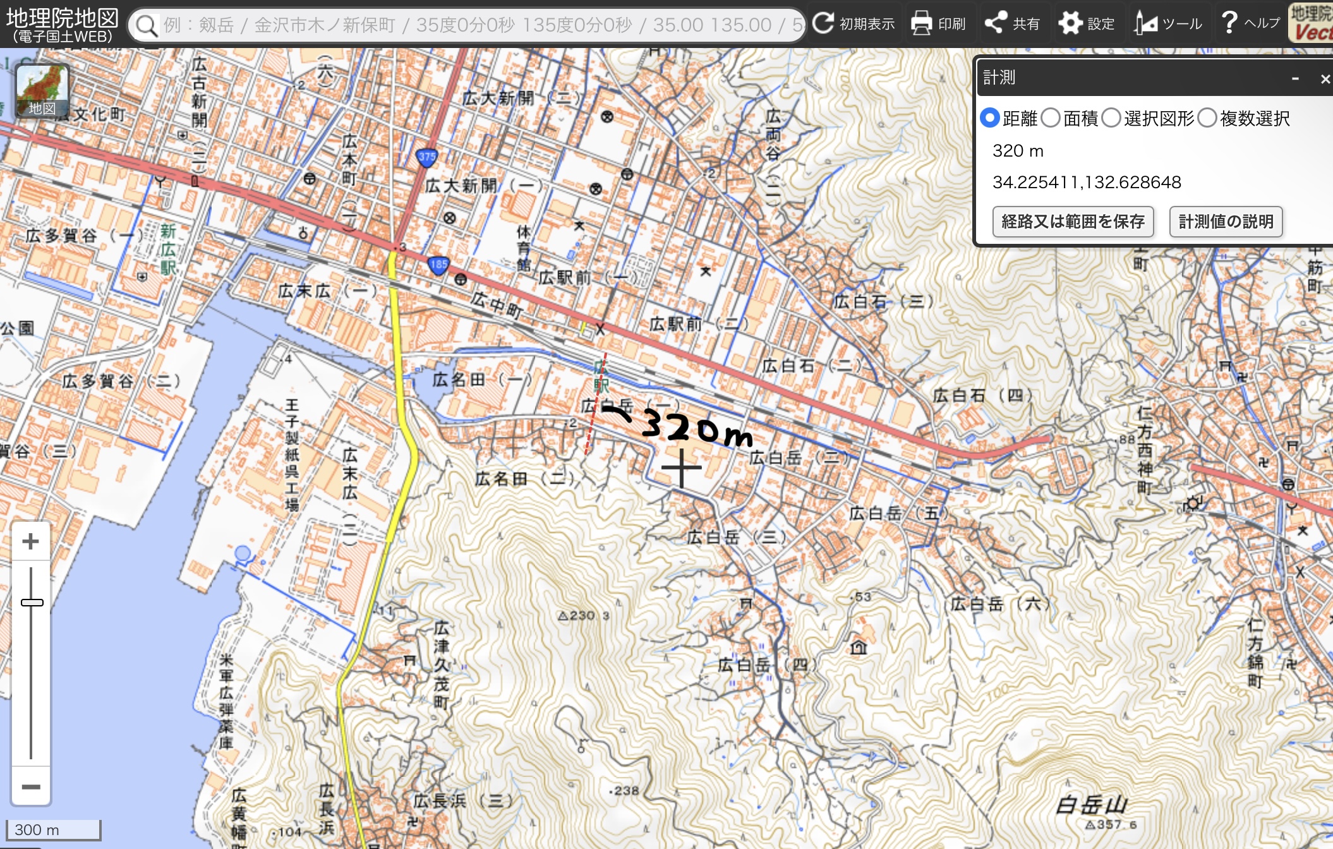Open the ヘルプ help menu
Image resolution: width=1333 pixels, height=849 pixels.
(x=1250, y=23)
